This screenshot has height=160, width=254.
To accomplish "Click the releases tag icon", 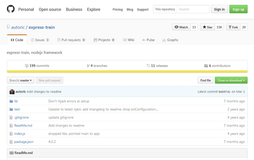I will coord(148,66).
